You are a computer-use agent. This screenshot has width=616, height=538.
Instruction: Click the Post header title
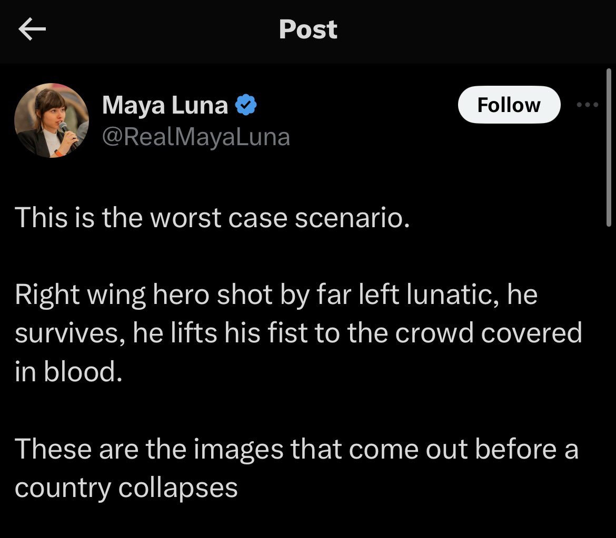(x=308, y=29)
